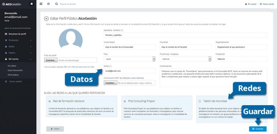Image resolution: width=277 pixels, height=134 pixels.
Task: Click the power icon beside sidebar Cerrar sesión
Action: [6, 82]
